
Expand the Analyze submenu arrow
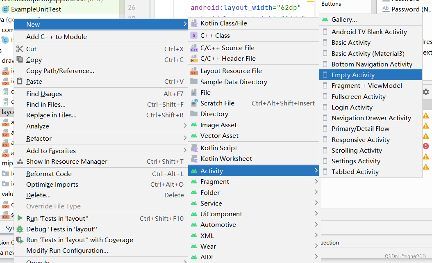[x=185, y=126]
